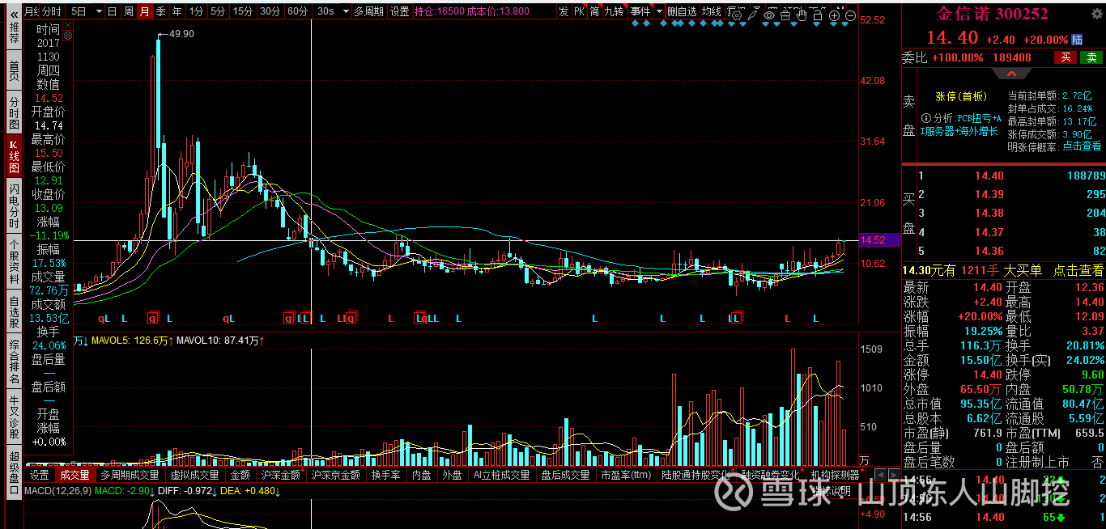The image size is (1106, 529).
Task: Zoom out with the minus circle icon
Action: click(850, 15)
